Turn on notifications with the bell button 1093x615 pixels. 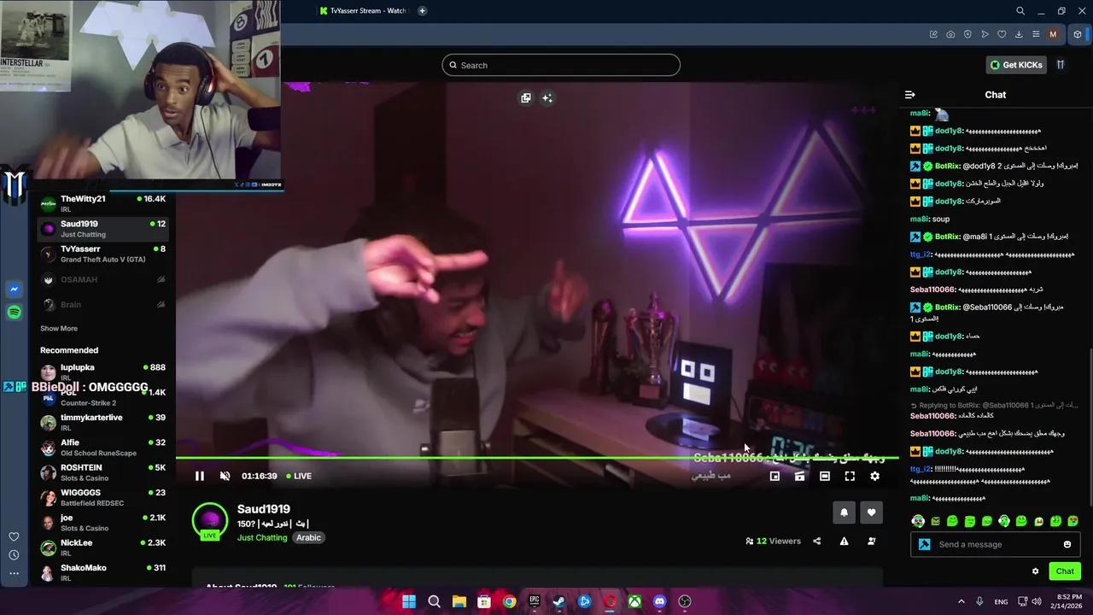pos(845,512)
